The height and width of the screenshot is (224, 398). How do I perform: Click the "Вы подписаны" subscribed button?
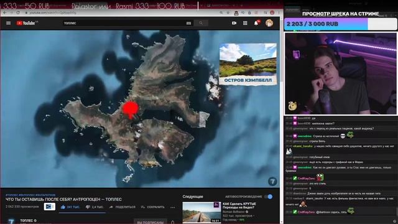(150, 222)
